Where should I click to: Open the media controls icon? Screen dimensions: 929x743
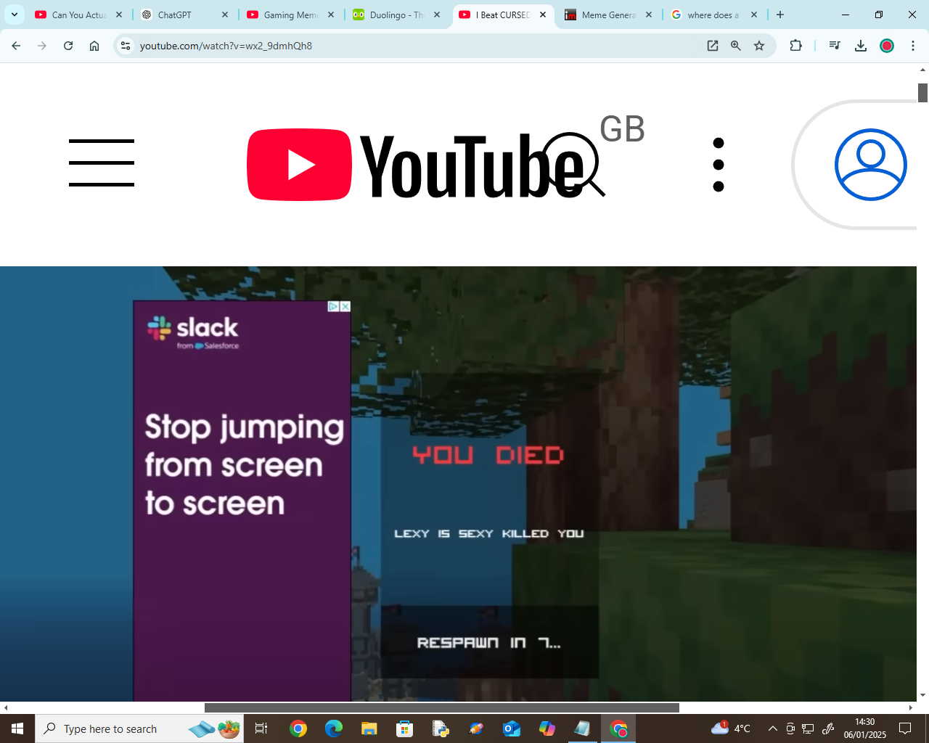point(835,46)
